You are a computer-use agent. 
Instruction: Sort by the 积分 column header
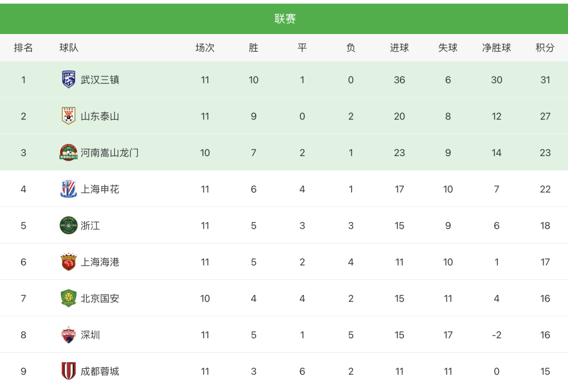545,48
